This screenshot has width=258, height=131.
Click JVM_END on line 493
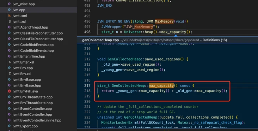[104, 5]
